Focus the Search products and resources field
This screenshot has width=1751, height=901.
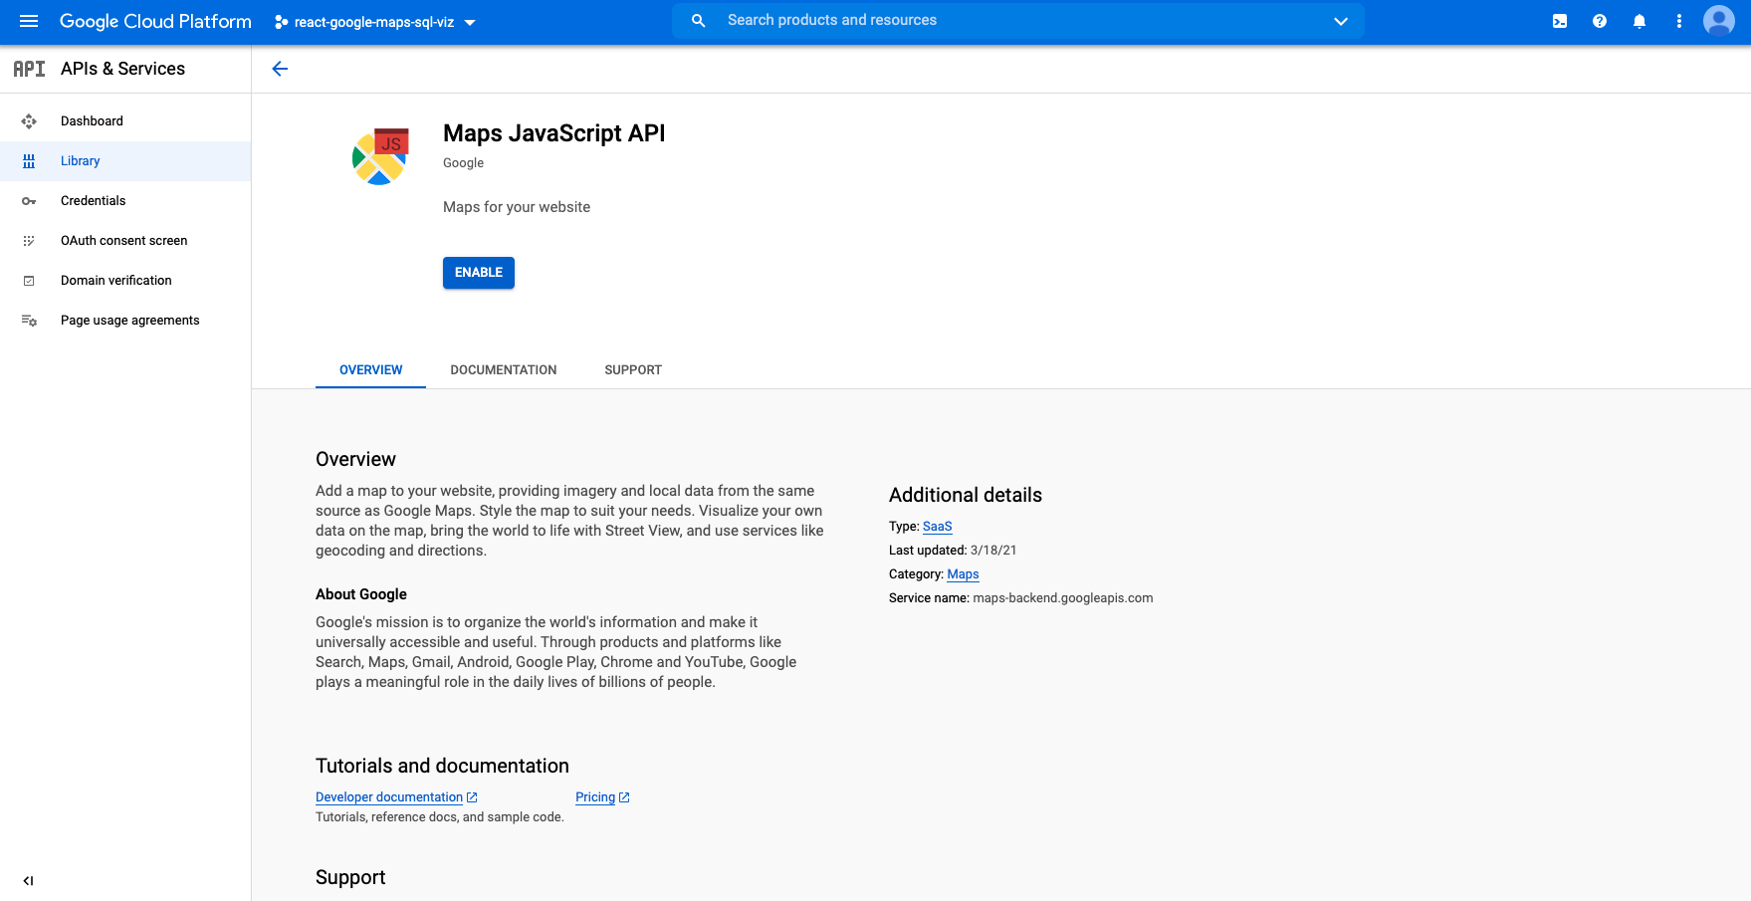pyautogui.click(x=1017, y=21)
